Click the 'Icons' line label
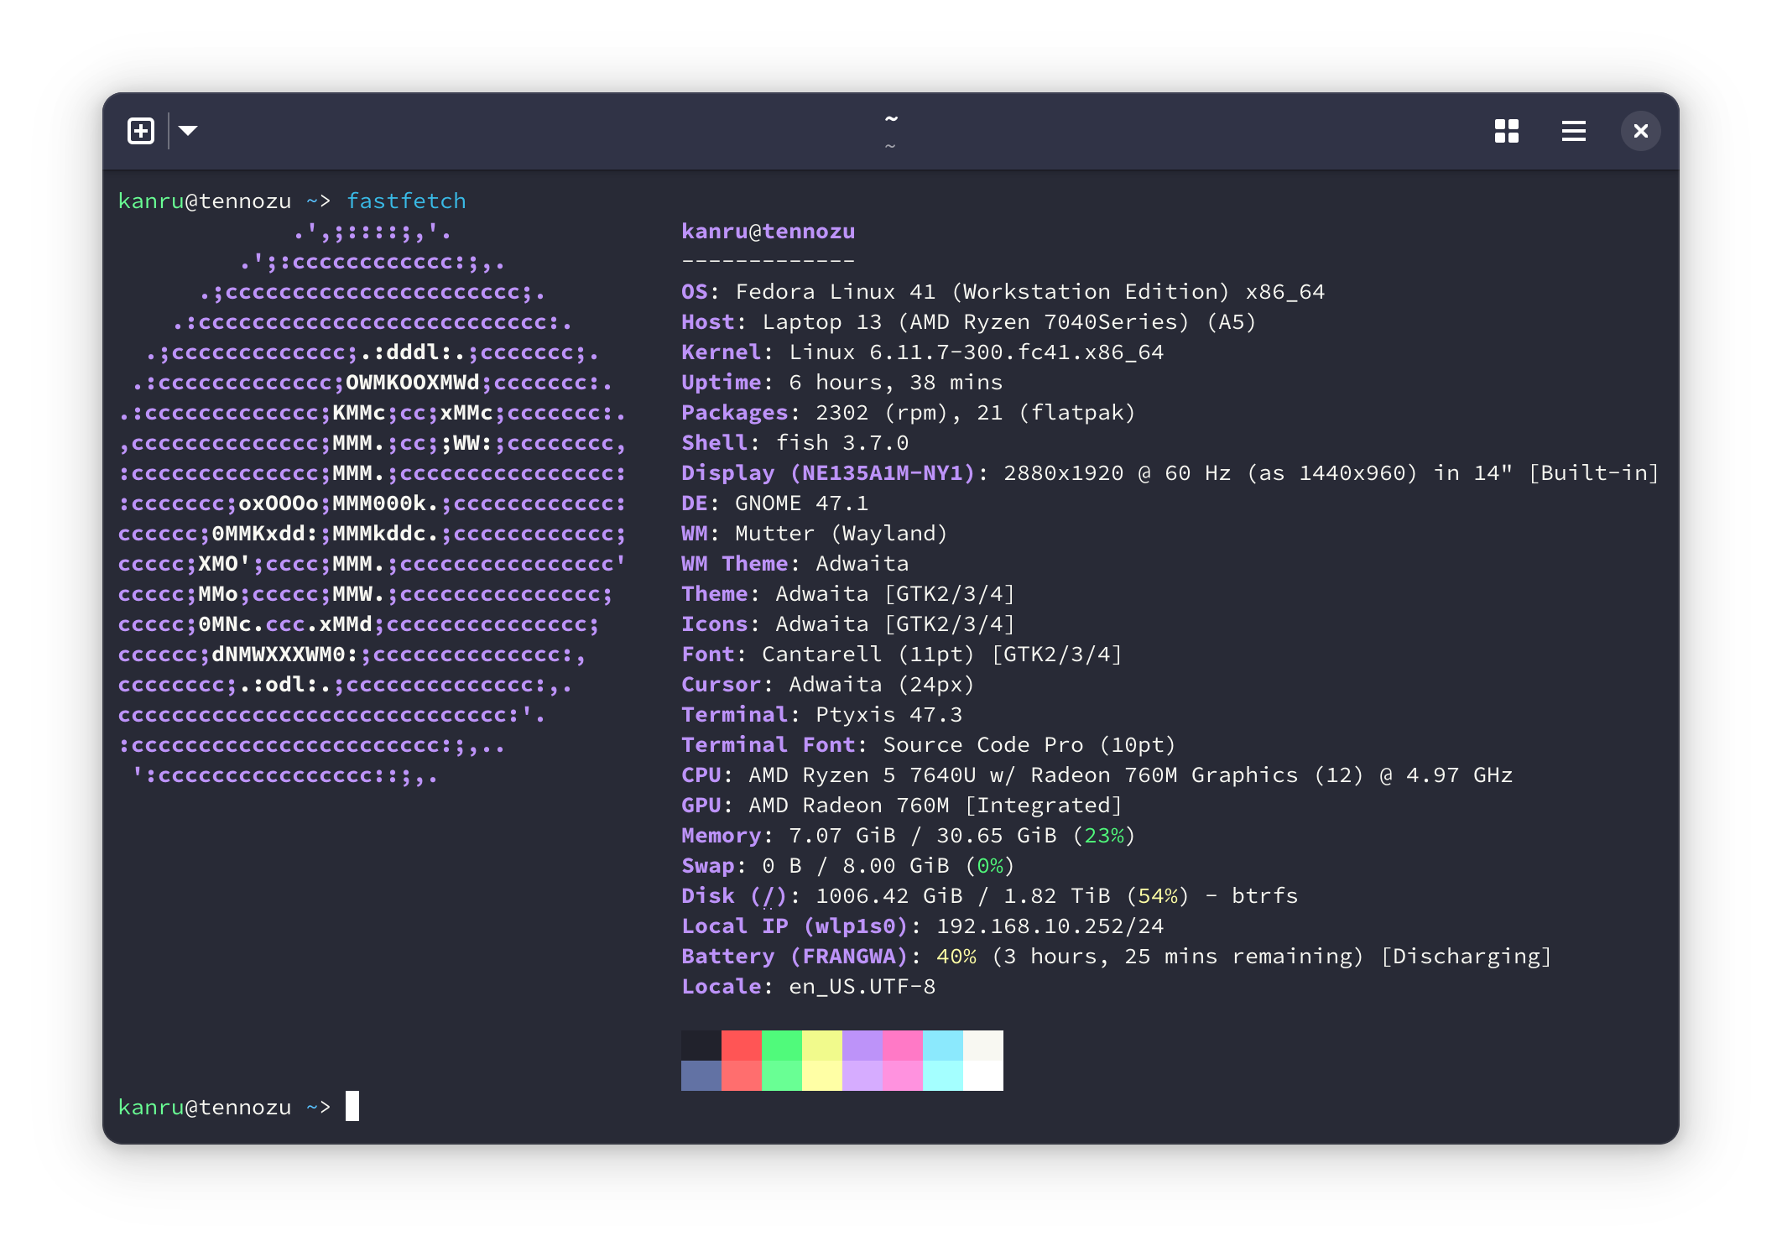 [715, 624]
